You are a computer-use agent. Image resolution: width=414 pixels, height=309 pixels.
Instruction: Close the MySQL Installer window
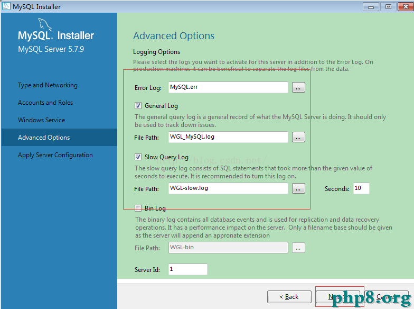[x=406, y=6]
